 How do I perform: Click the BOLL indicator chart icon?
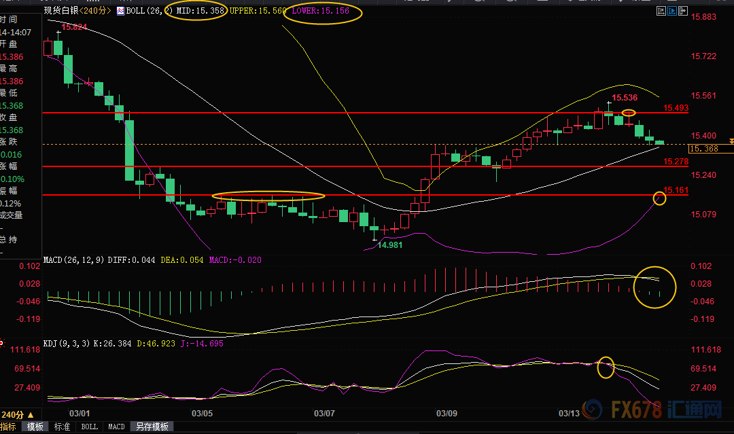pos(120,12)
